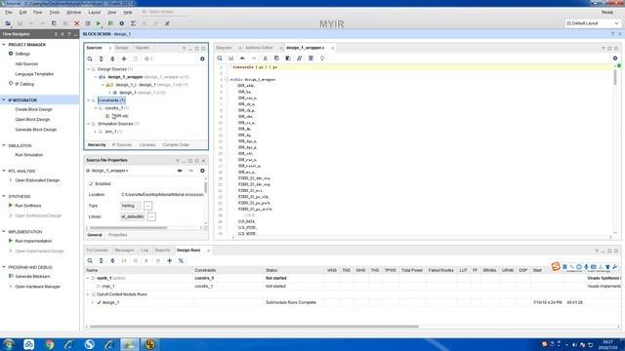Open Settings gear icon in main toolbar
Screen dimensions: 625x351
click(121, 23)
